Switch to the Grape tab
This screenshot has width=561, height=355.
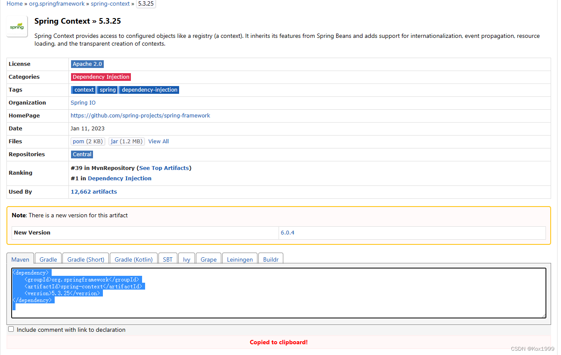(x=208, y=259)
